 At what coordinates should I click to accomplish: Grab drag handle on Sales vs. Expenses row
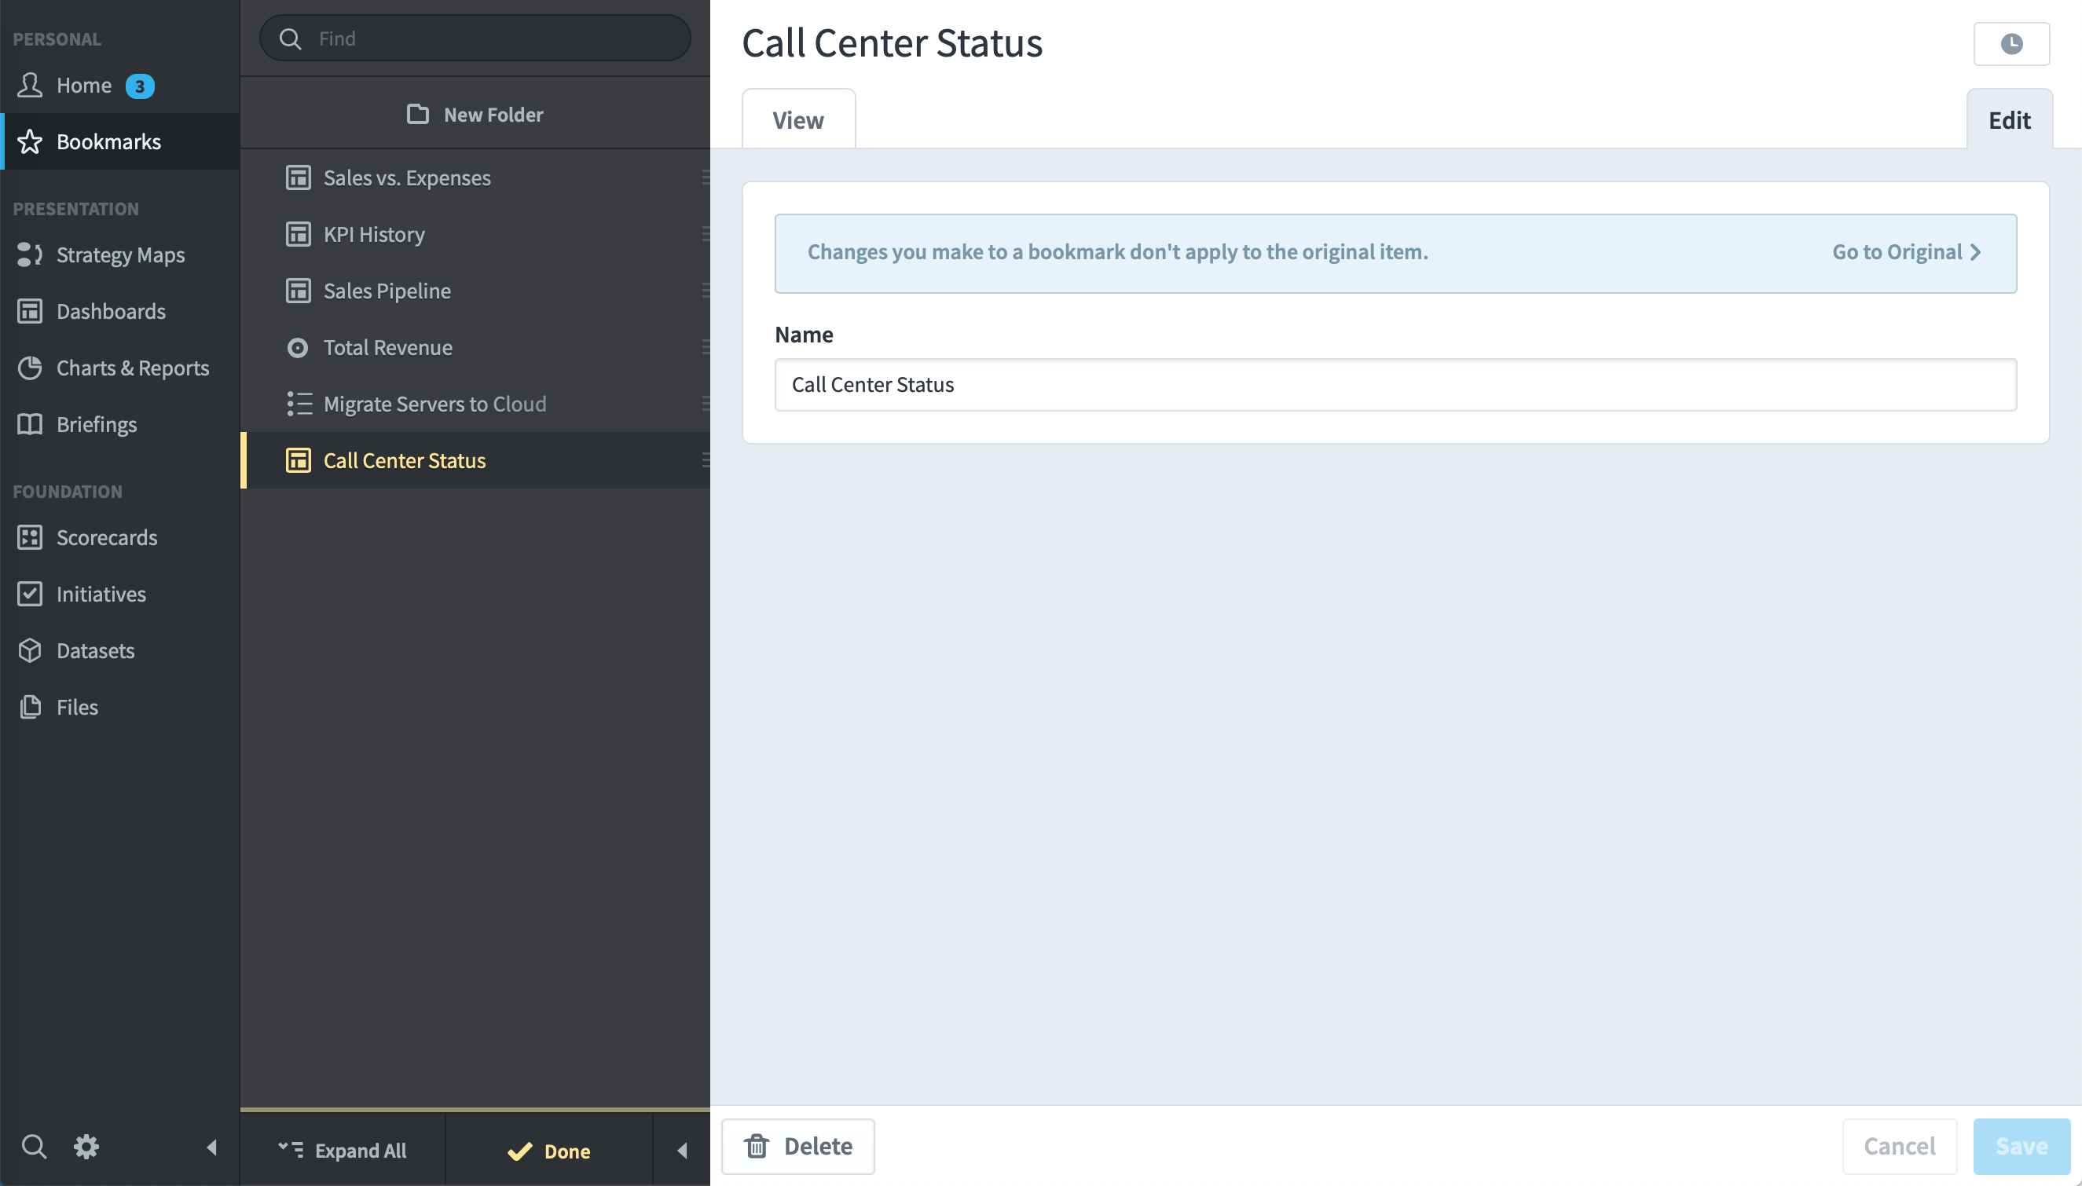coord(706,177)
